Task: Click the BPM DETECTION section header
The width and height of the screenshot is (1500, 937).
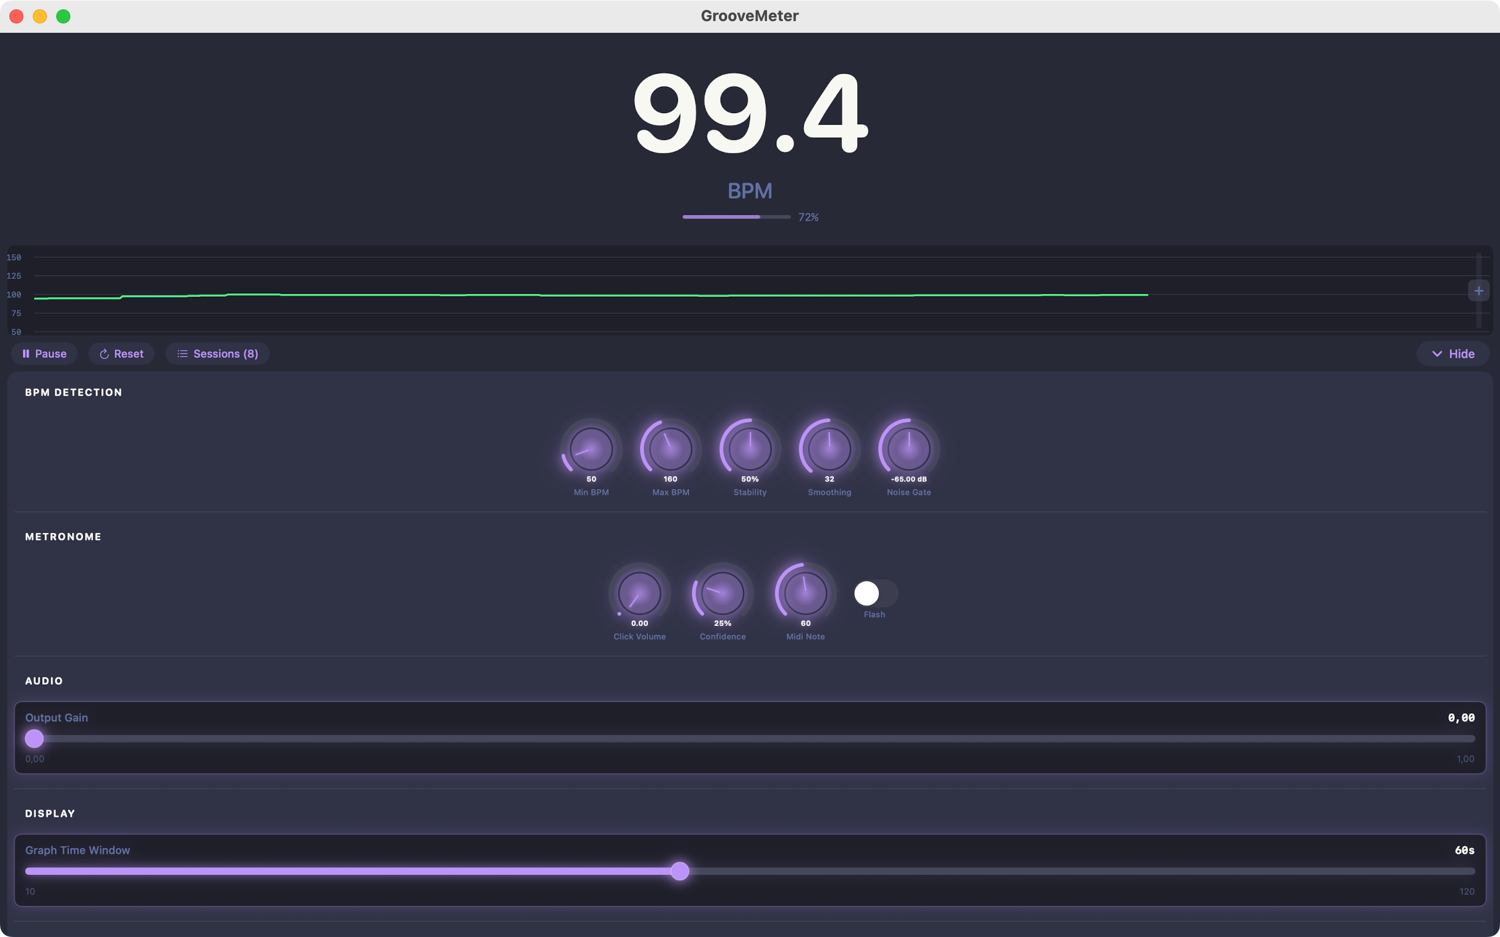Action: [x=74, y=392]
